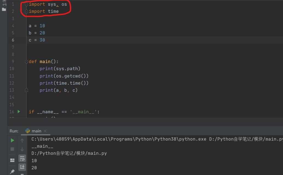Click the Up the Stack Trace arrow
283x175 pixels.
pyautogui.click(x=22, y=140)
